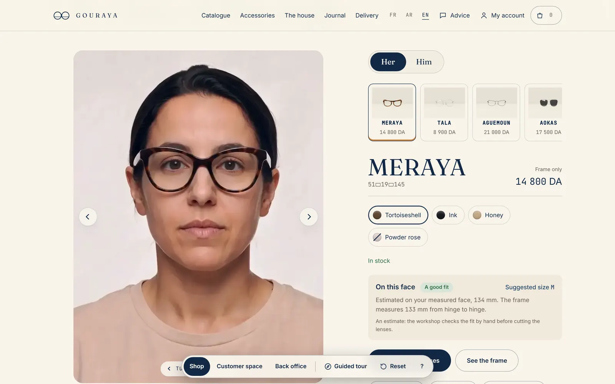The height and width of the screenshot is (384, 615).
Task: Choose the Ink color option
Action: pyautogui.click(x=448, y=215)
